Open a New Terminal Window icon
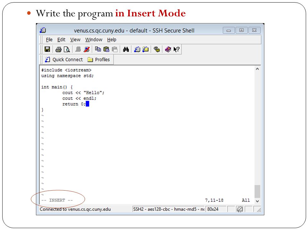 (x=137, y=49)
